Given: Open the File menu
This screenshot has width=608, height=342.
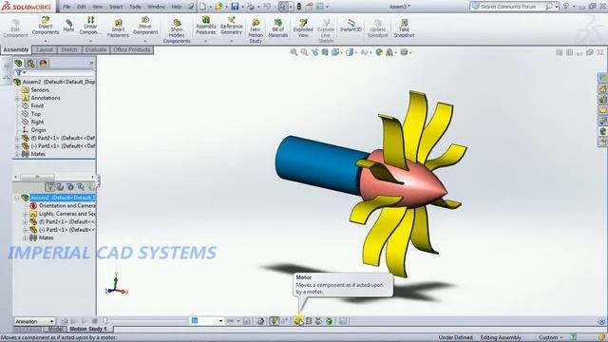Looking at the screenshot, I should [66, 7].
